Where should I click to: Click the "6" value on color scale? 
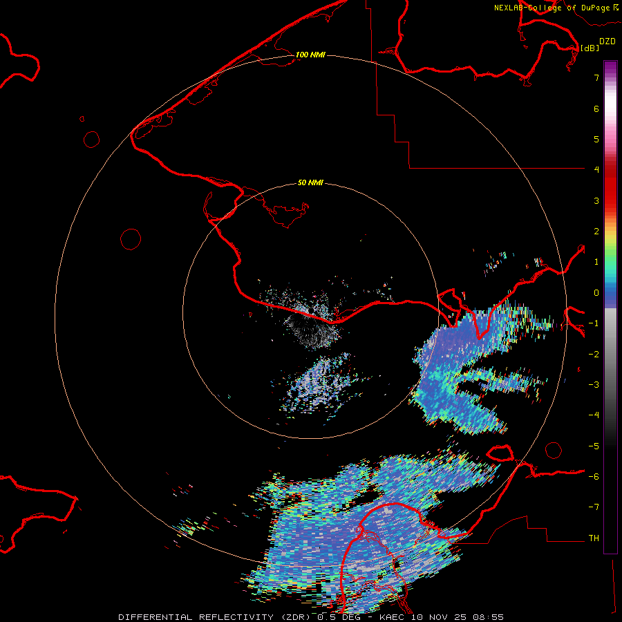(x=596, y=109)
